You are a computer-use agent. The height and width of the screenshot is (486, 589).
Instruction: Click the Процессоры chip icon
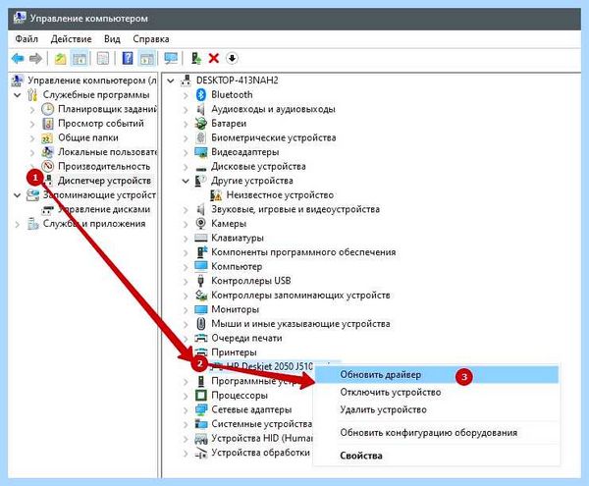click(x=201, y=395)
